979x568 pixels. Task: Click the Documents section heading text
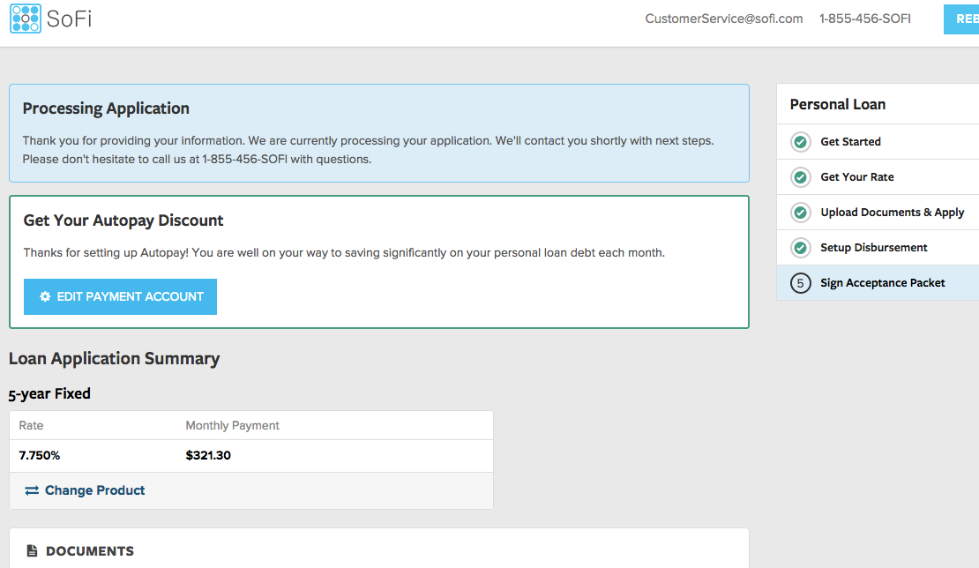[90, 551]
